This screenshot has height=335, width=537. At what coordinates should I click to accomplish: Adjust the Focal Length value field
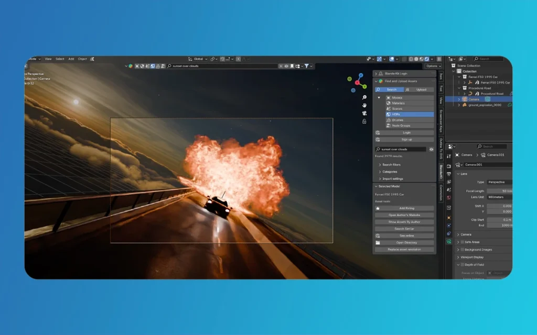click(x=499, y=191)
